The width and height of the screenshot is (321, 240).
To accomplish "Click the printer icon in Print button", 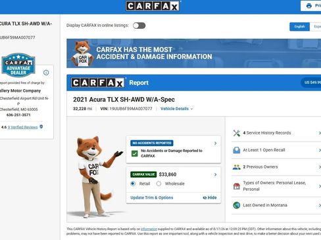I will (x=309, y=6).
